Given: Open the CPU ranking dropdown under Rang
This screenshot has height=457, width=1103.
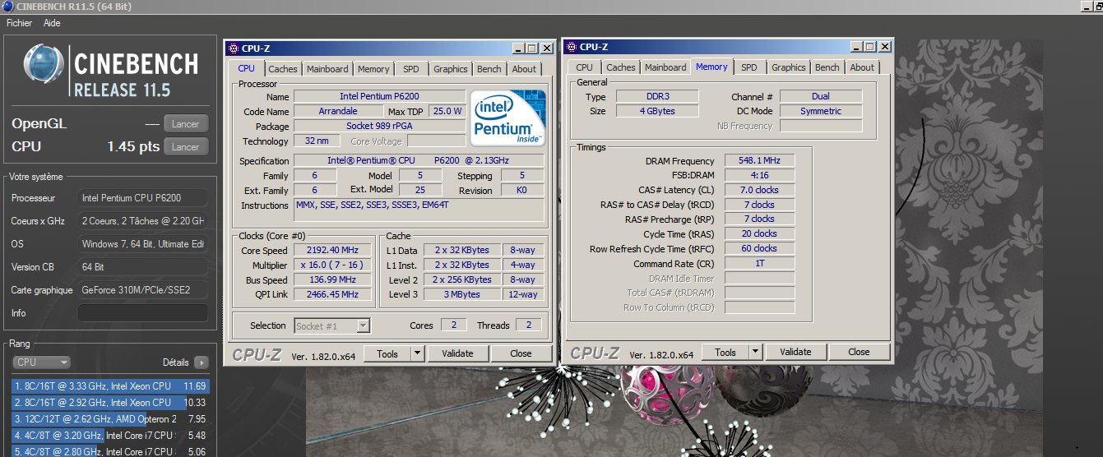Looking at the screenshot, I should pos(42,362).
